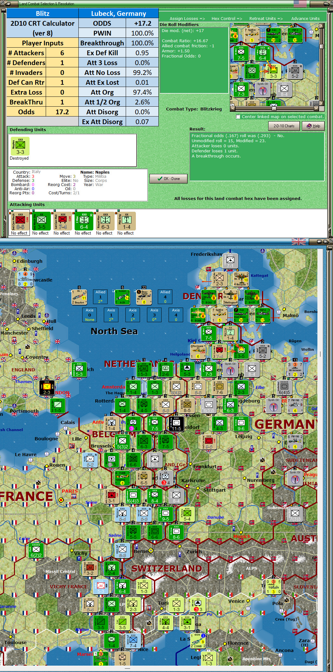Select the Spitfire VC fighter on main map
This screenshot has height=672, width=333.
[219, 315]
